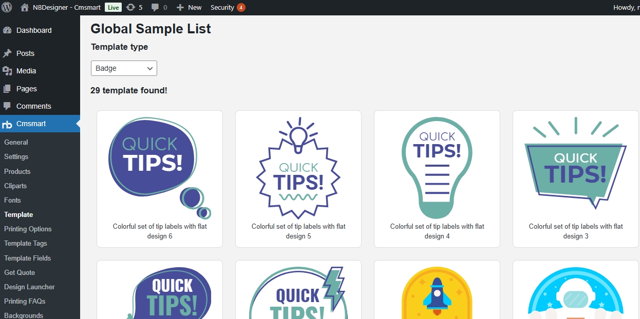Viewport: 640px width, 319px height.
Task: Open the comments bubble icon in admin bar
Action: pyautogui.click(x=156, y=8)
